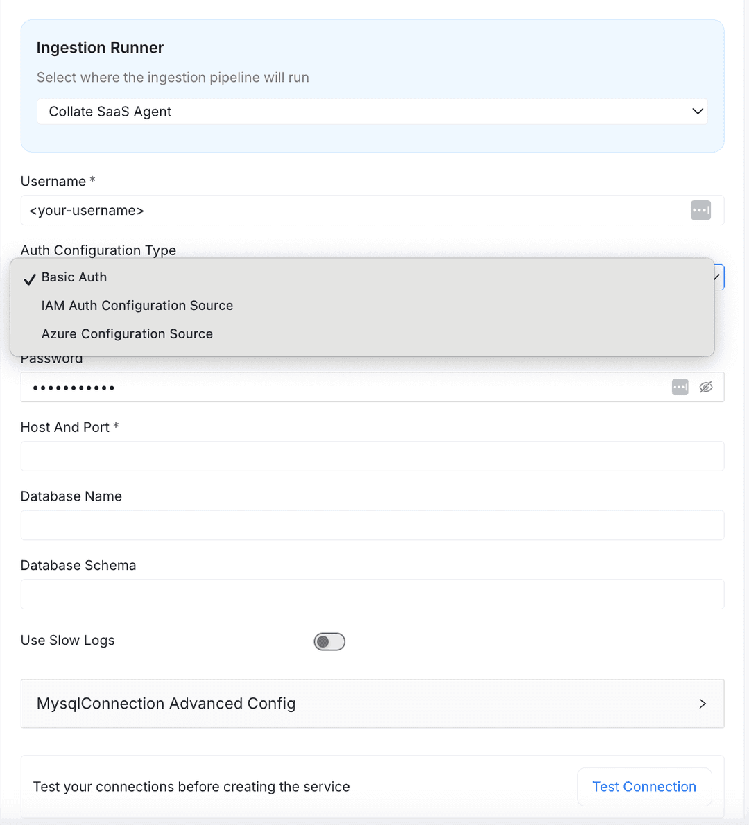Click the MysqlConnection Advanced Config arrow icon
This screenshot has width=749, height=825.
703,704
